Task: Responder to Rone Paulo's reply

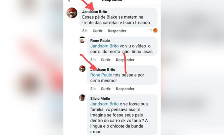Action: [x=125, y=60]
